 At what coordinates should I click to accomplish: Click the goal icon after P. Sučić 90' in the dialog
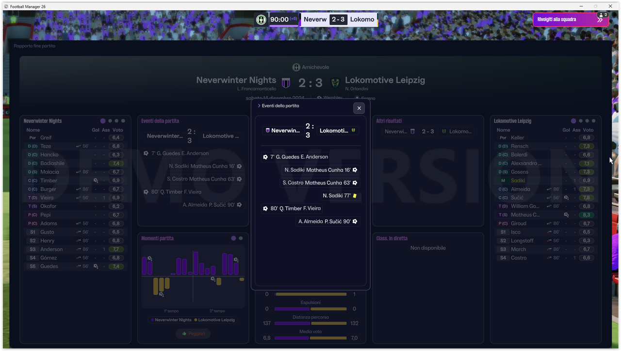(x=355, y=221)
